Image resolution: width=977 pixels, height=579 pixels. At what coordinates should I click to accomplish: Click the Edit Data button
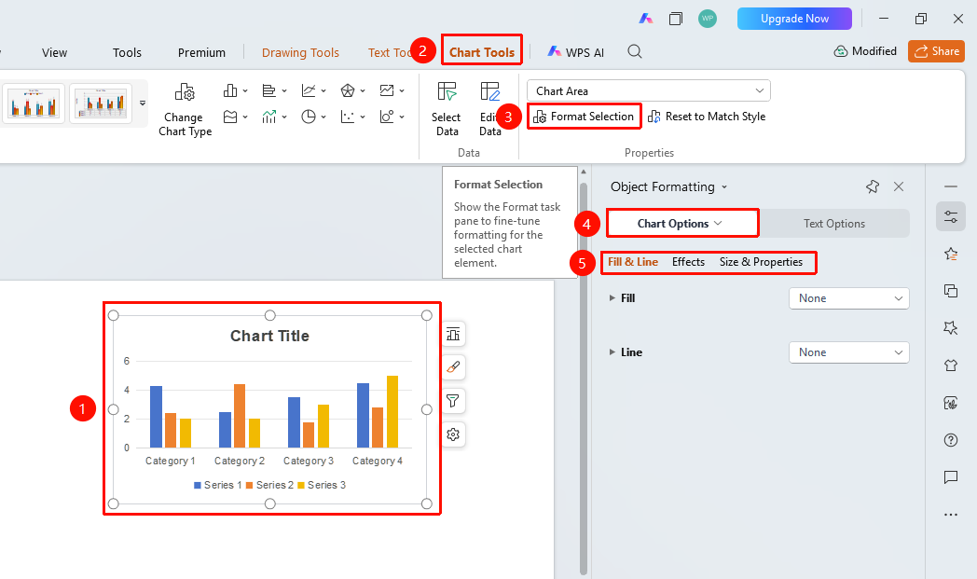click(489, 110)
